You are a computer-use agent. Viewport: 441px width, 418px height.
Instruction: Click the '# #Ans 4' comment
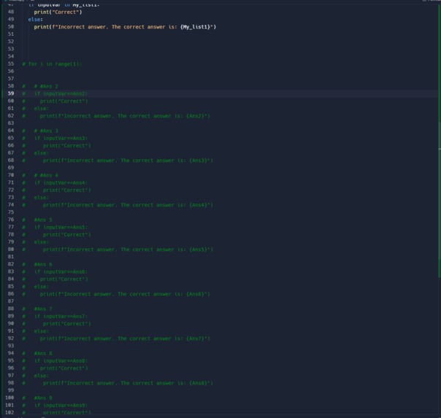click(46, 175)
